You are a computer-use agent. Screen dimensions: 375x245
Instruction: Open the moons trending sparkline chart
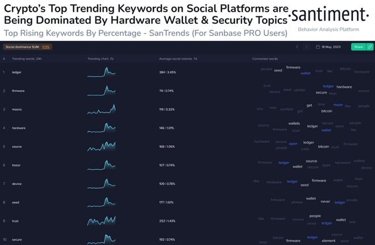coord(101,109)
